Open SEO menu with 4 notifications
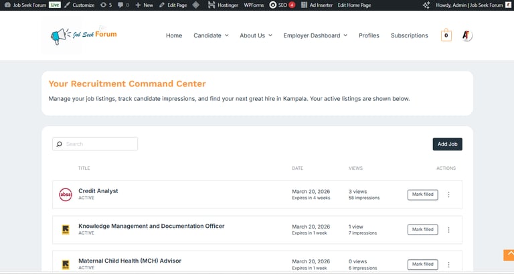The image size is (514, 274). pos(282,5)
